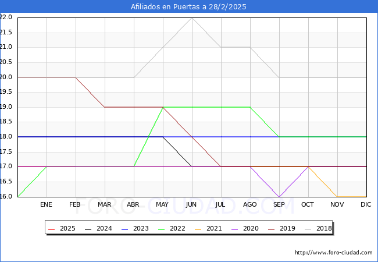Image resolution: width=378 pixels, height=262 pixels.
Task: Click the 2018 light gray legend swatch
Action: (x=308, y=229)
